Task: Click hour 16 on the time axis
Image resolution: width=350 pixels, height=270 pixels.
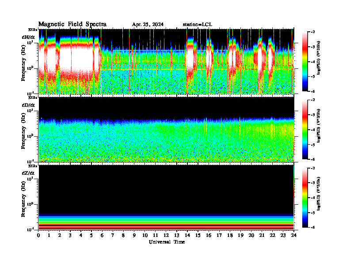Action: (x=209, y=235)
